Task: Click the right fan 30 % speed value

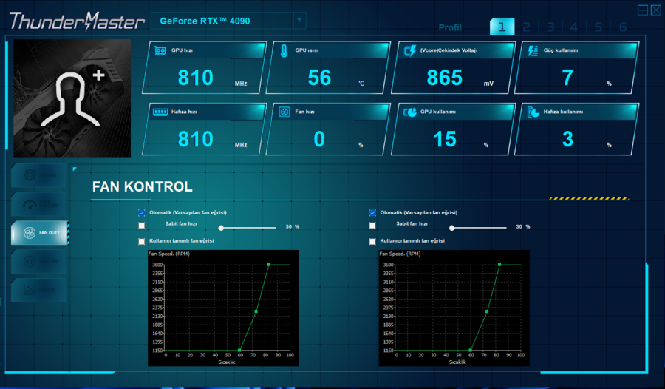Action: coord(523,227)
